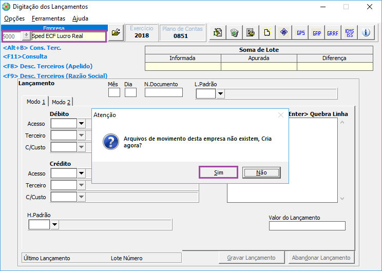Click the Crédito Acesso code field

point(64,173)
